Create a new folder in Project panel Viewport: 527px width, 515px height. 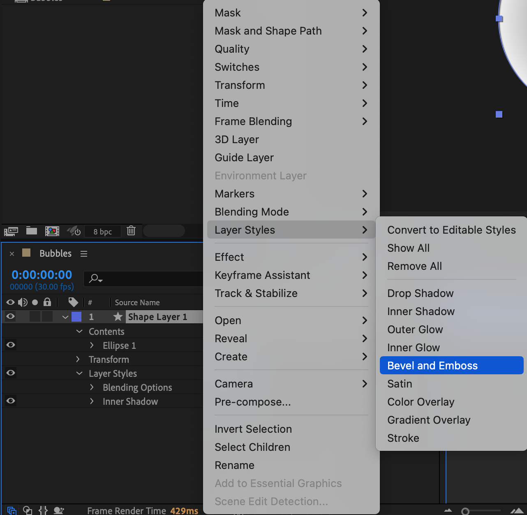pos(32,231)
